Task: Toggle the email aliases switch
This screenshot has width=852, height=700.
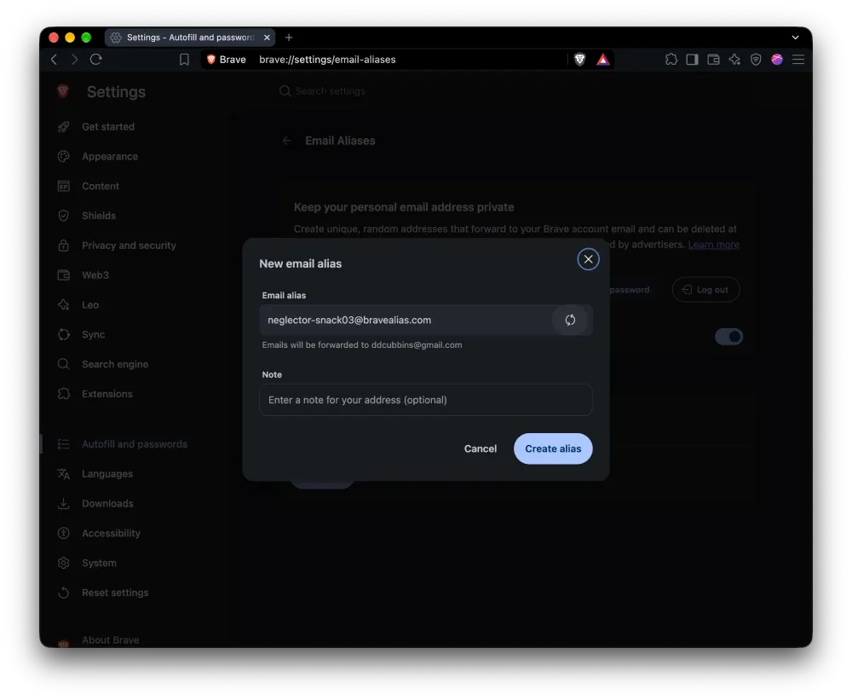Action: 728,337
